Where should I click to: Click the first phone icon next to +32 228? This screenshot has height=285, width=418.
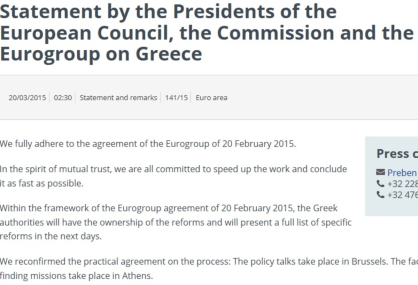tap(380, 183)
